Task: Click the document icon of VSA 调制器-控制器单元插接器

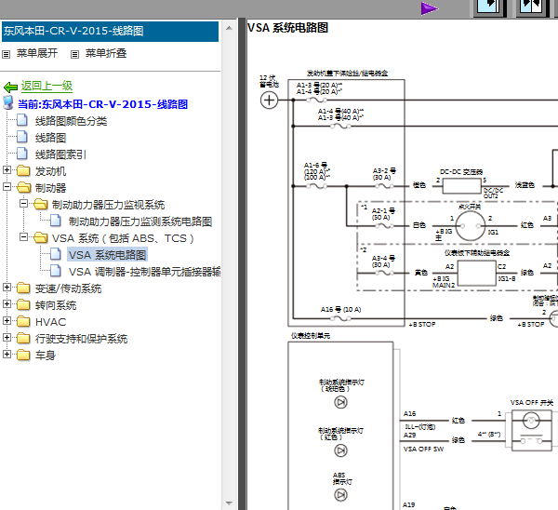Action: (56, 271)
